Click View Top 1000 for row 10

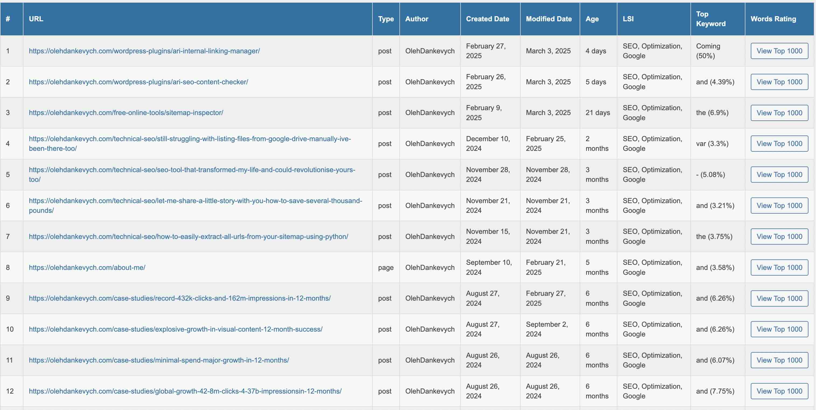(779, 329)
